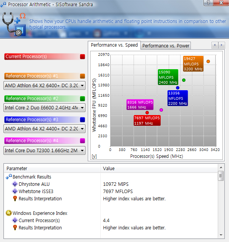Click the Sandra stethoscope module icon
Image resolution: width=229 pixels, height=242 pixels.
pos(14,24)
